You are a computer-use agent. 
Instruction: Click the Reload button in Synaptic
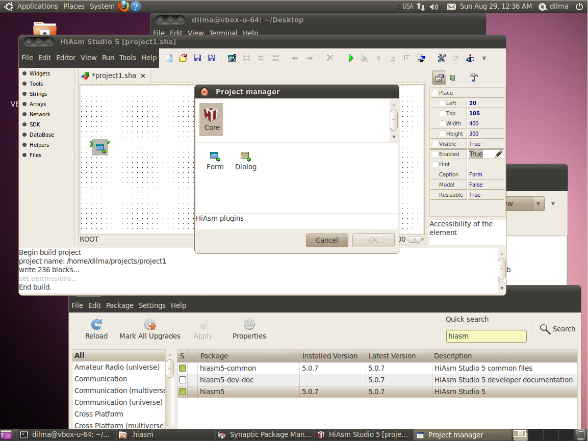click(x=96, y=329)
